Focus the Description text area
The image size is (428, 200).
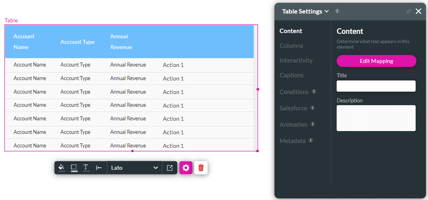click(x=376, y=118)
